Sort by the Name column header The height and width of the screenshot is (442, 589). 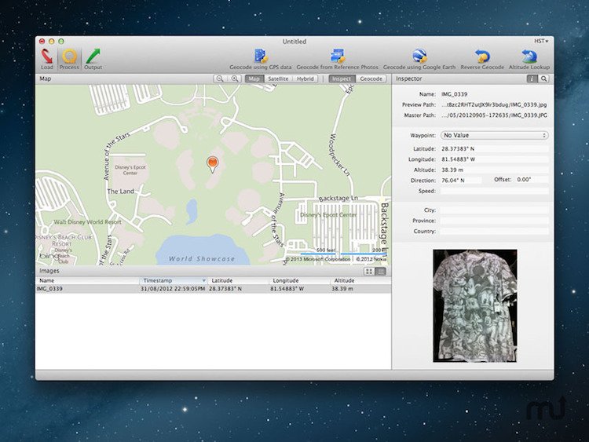(x=87, y=280)
